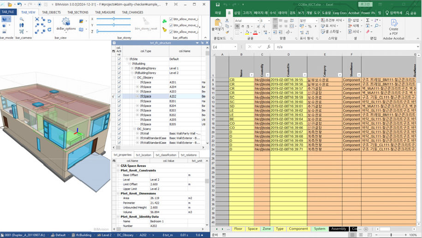
Task: Open the Category column filter dropdown
Action: click(x=339, y=75)
